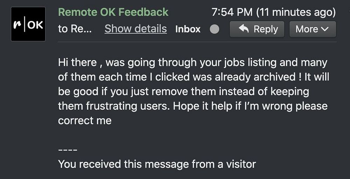Image resolution: width=350 pixels, height=179 pixels.
Task: Open the More dropdown menu
Action: click(312, 29)
